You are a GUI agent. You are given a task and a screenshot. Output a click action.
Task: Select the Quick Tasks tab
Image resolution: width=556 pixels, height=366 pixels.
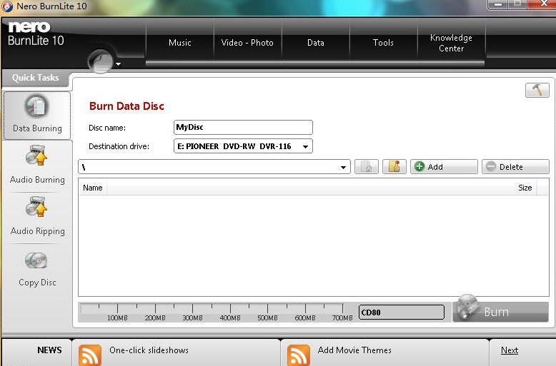click(35, 78)
